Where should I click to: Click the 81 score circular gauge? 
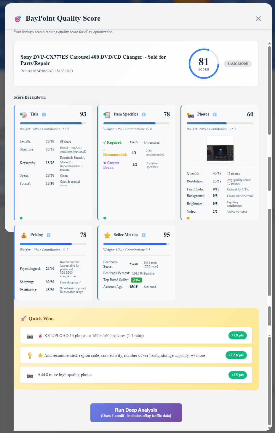pos(204,64)
